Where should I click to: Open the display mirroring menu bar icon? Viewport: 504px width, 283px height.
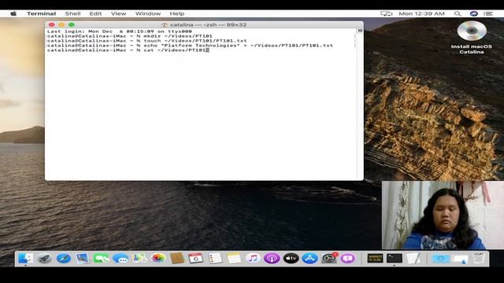click(x=387, y=14)
